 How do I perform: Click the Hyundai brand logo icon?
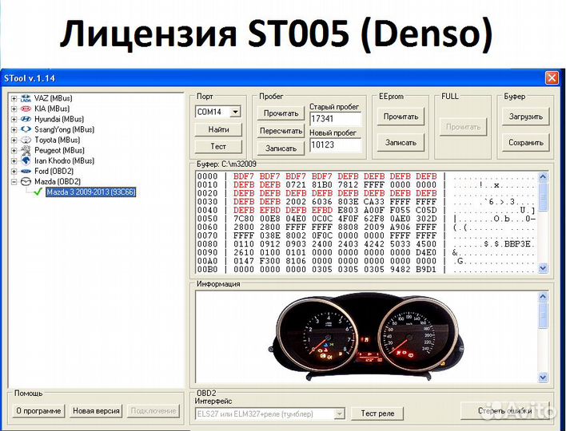coord(26,119)
